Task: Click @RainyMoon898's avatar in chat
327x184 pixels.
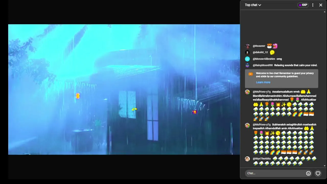Action: [x=247, y=65]
